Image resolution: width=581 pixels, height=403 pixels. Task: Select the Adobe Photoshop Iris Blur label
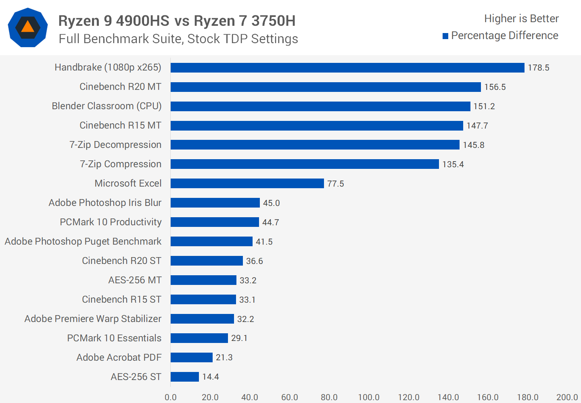coord(105,203)
